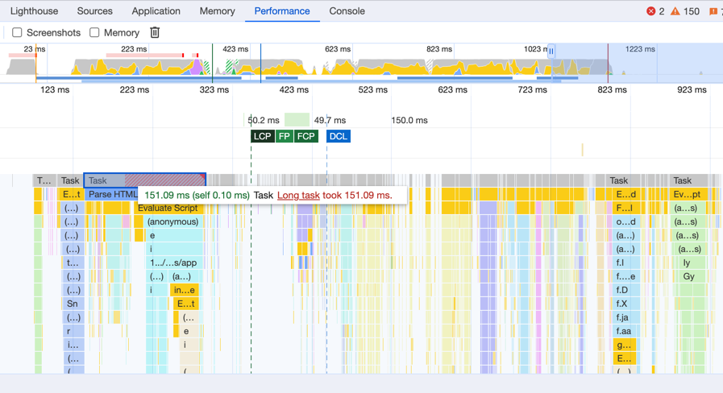Viewport: 723px width, 393px height.
Task: Click the yellow warning triangle showing 150
Action: click(675, 11)
